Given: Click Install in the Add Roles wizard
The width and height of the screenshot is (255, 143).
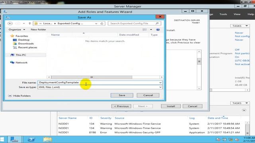Looking at the screenshot, I should point(171,106).
